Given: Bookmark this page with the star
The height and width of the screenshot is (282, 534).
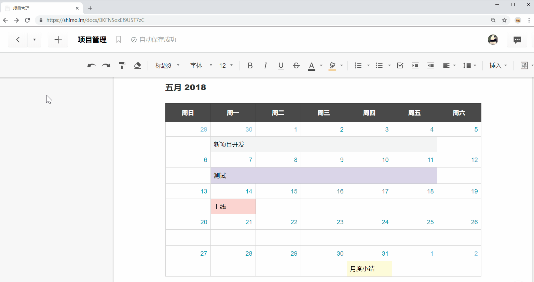Looking at the screenshot, I should click(504, 20).
